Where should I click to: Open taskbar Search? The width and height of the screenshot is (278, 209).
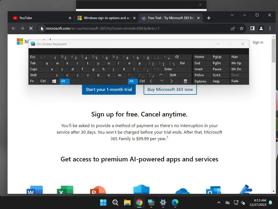coord(115,202)
